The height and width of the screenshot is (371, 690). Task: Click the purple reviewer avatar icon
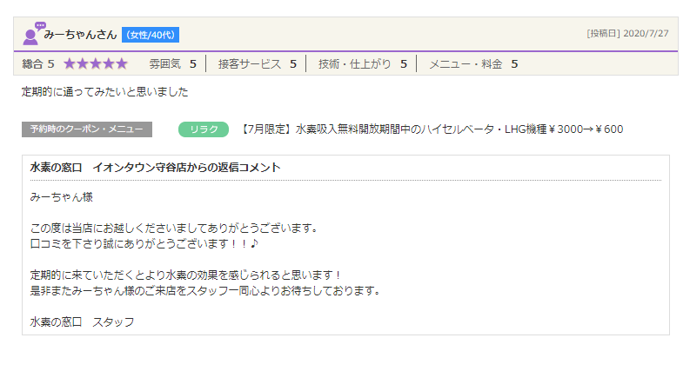tap(32, 34)
